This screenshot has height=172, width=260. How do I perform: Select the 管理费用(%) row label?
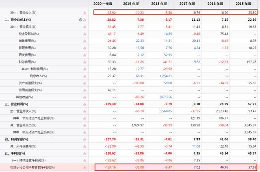(27, 48)
